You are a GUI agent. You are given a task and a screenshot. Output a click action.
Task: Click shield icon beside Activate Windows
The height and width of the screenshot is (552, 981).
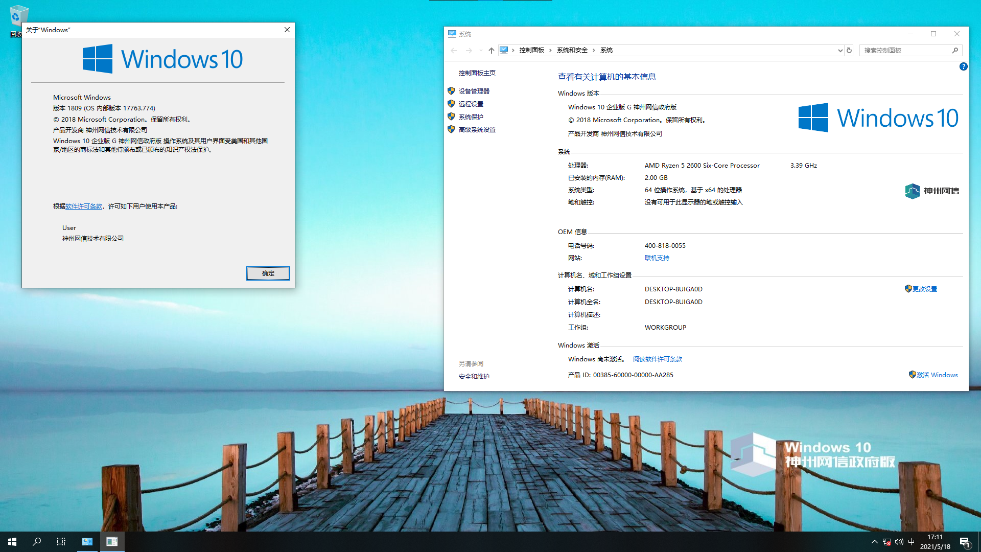(x=912, y=375)
